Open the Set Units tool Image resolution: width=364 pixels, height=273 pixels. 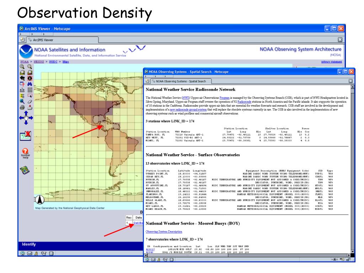coord(30,90)
